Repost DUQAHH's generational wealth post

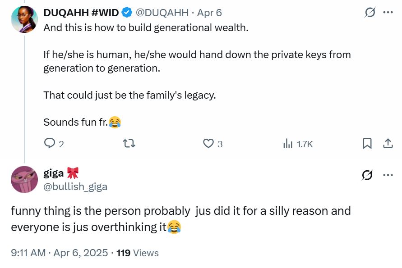[x=129, y=144]
